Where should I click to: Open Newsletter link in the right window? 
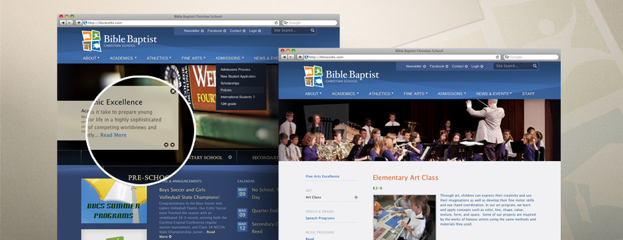[x=416, y=66]
